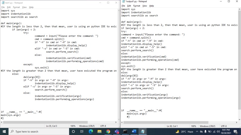
Task: Click 'import indentationlib' line in output1.py
Action: pos(136,13)
